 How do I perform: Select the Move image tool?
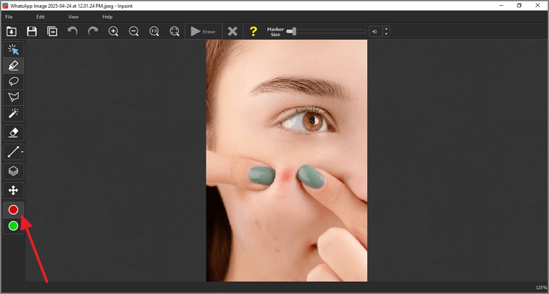click(x=14, y=190)
